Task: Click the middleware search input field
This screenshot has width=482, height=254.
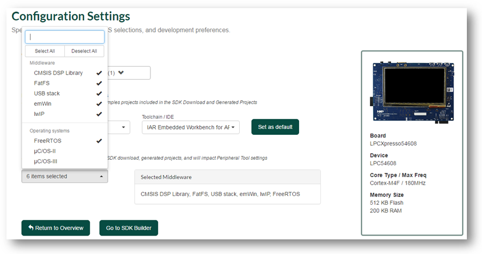Action: (64, 37)
